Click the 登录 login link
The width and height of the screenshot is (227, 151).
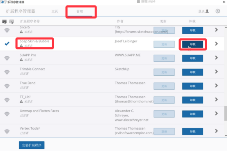(x=202, y=11)
